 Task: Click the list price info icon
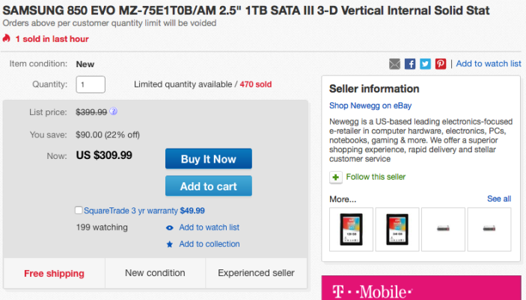coord(114,112)
